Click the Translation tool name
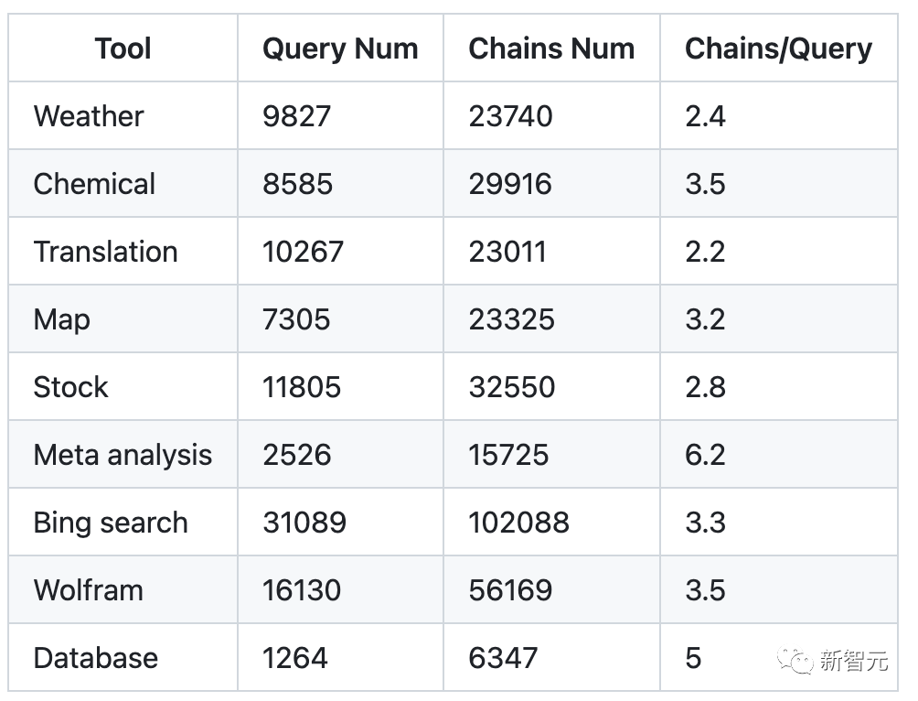Viewport: 918px width, 701px height. 105,252
